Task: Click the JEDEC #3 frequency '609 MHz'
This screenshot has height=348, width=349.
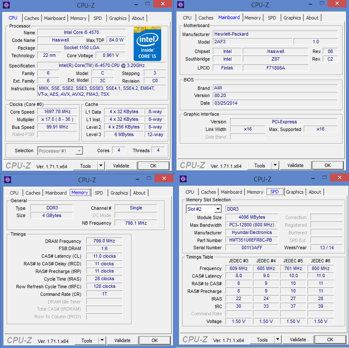Action: (x=239, y=268)
